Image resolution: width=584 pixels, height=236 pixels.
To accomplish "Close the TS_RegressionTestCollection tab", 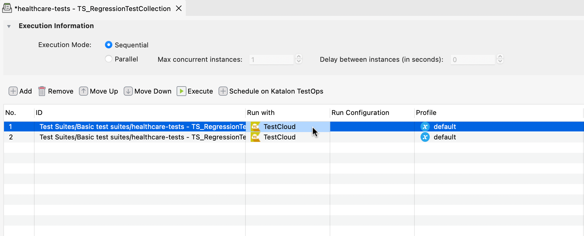I will (x=179, y=9).
